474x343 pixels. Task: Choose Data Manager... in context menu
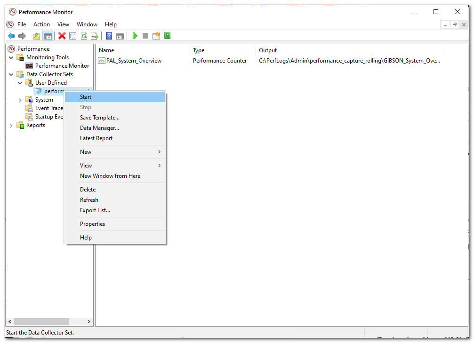115,128
